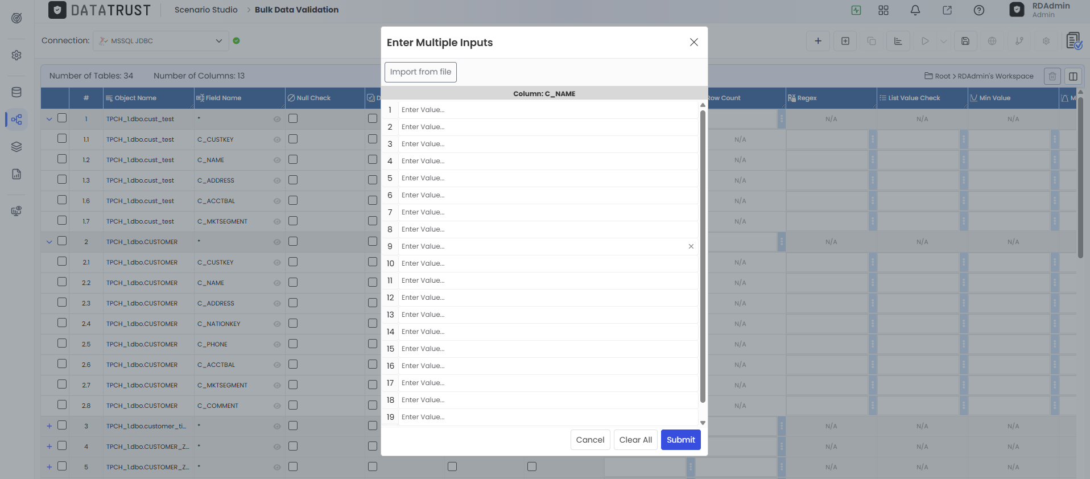Screen dimensions: 1090x479
Task: Click scroll down arrow of input list
Action: (x=703, y=423)
